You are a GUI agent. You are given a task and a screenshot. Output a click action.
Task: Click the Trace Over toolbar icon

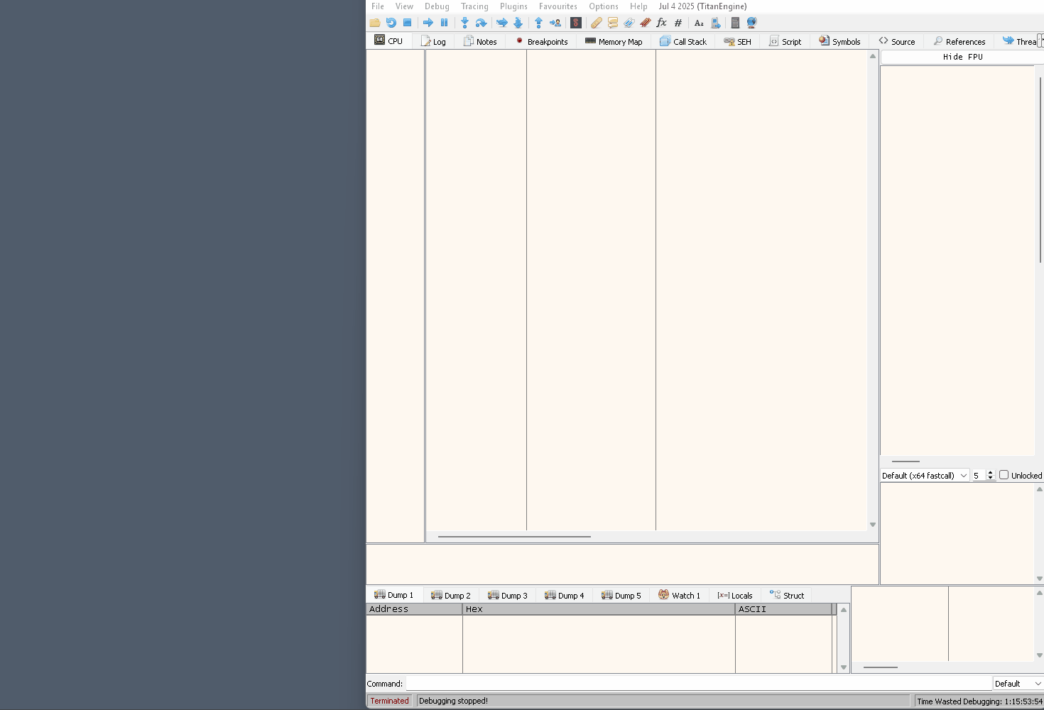coord(518,23)
